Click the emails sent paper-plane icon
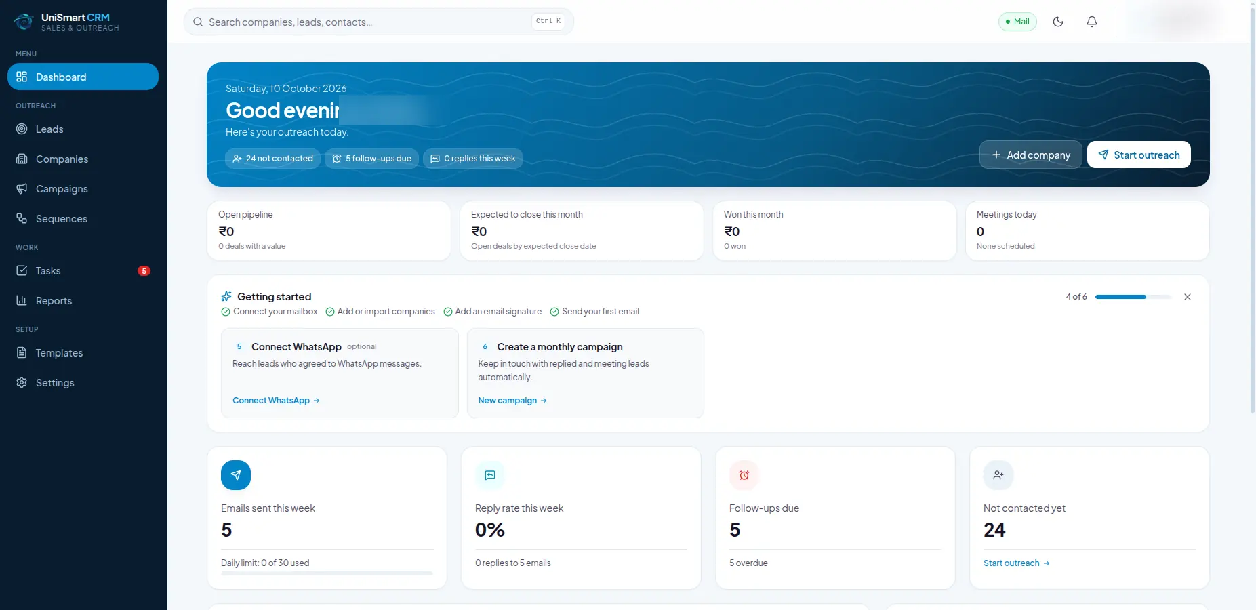The image size is (1256, 610). pyautogui.click(x=236, y=475)
